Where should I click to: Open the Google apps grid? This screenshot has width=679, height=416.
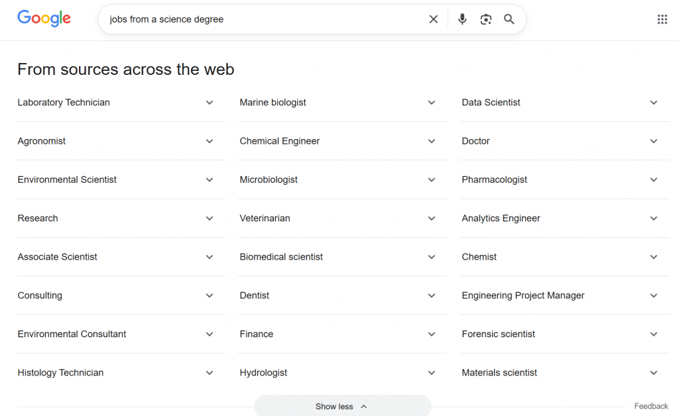(x=662, y=19)
